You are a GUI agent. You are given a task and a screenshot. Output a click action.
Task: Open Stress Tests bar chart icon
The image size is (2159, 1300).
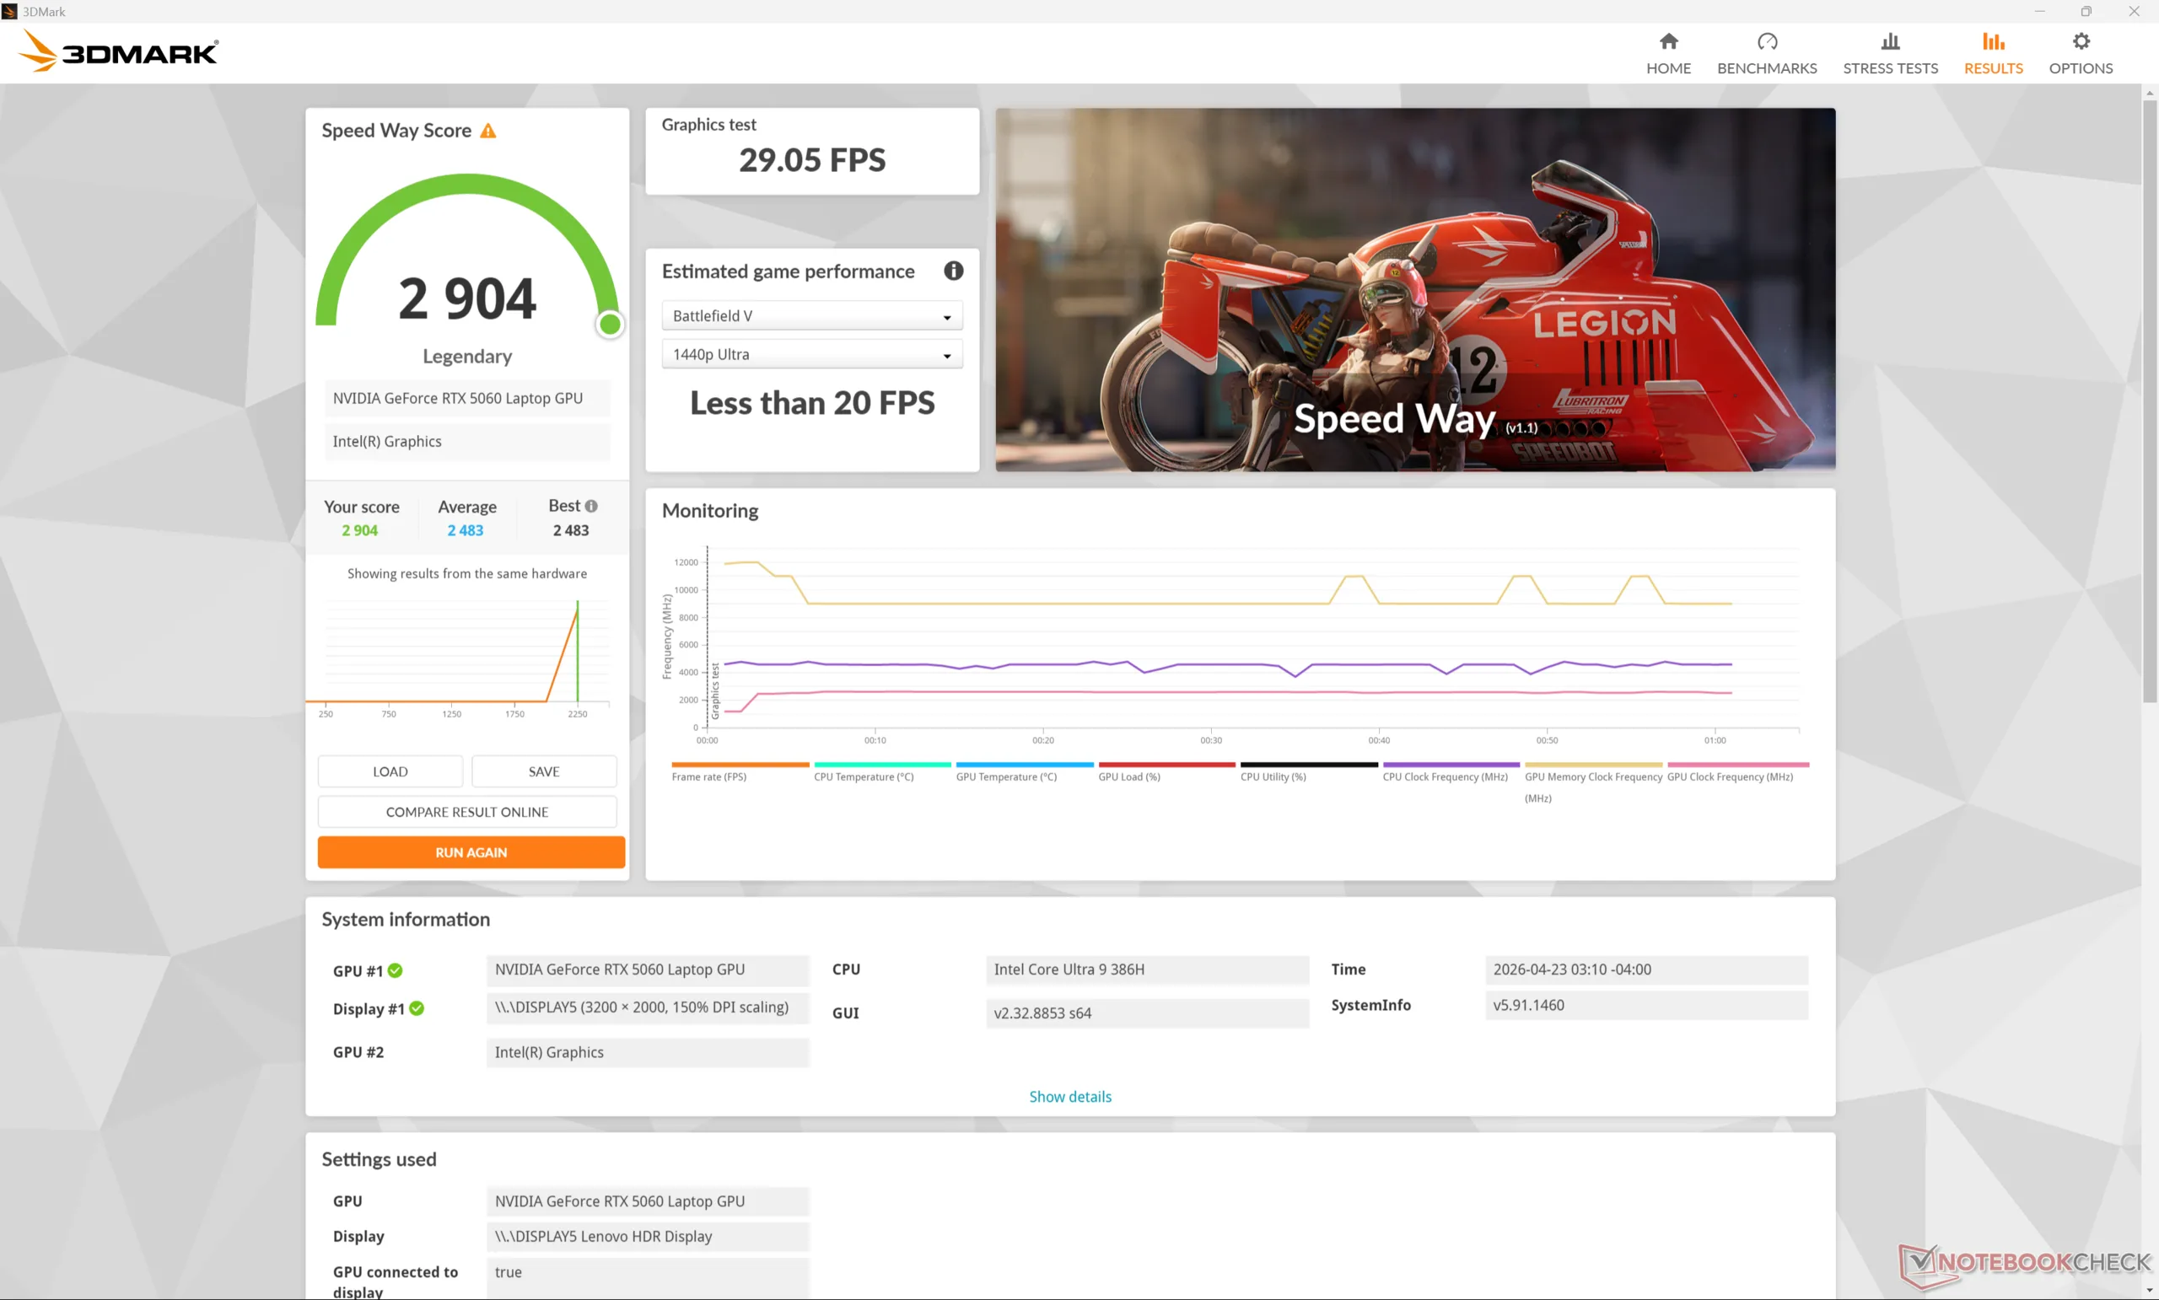[x=1889, y=42]
